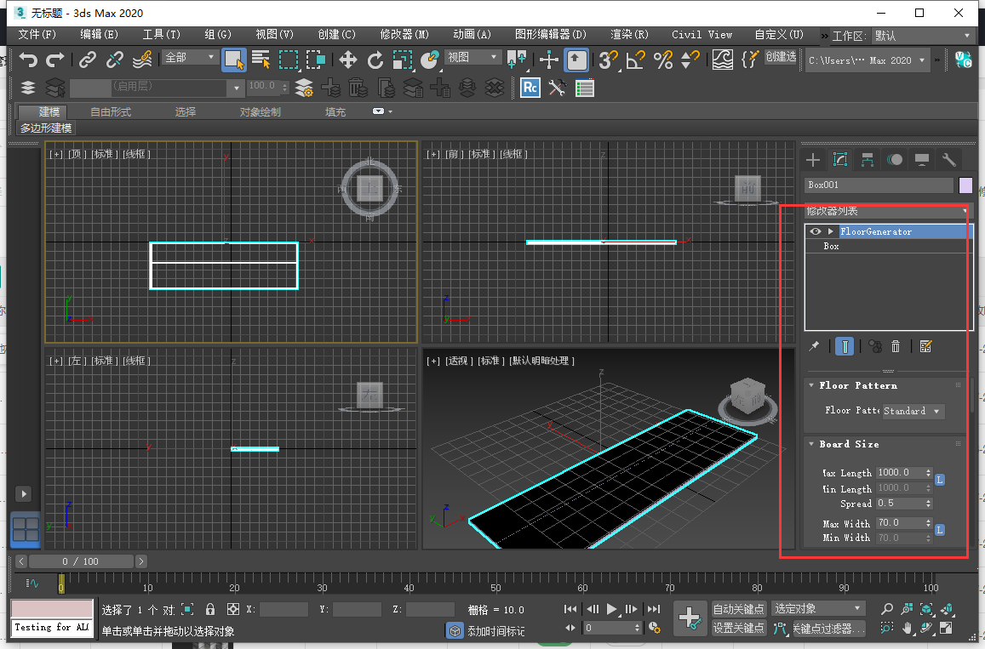Click the Undo arrow icon
The image size is (985, 649).
tap(28, 60)
